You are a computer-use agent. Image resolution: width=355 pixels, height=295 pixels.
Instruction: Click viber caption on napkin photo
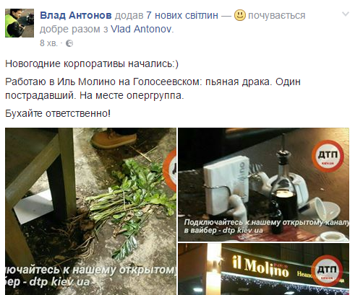tap(266, 226)
